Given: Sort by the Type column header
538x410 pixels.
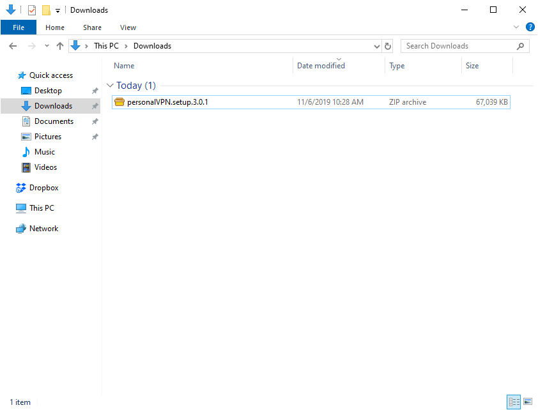Looking at the screenshot, I should (397, 66).
